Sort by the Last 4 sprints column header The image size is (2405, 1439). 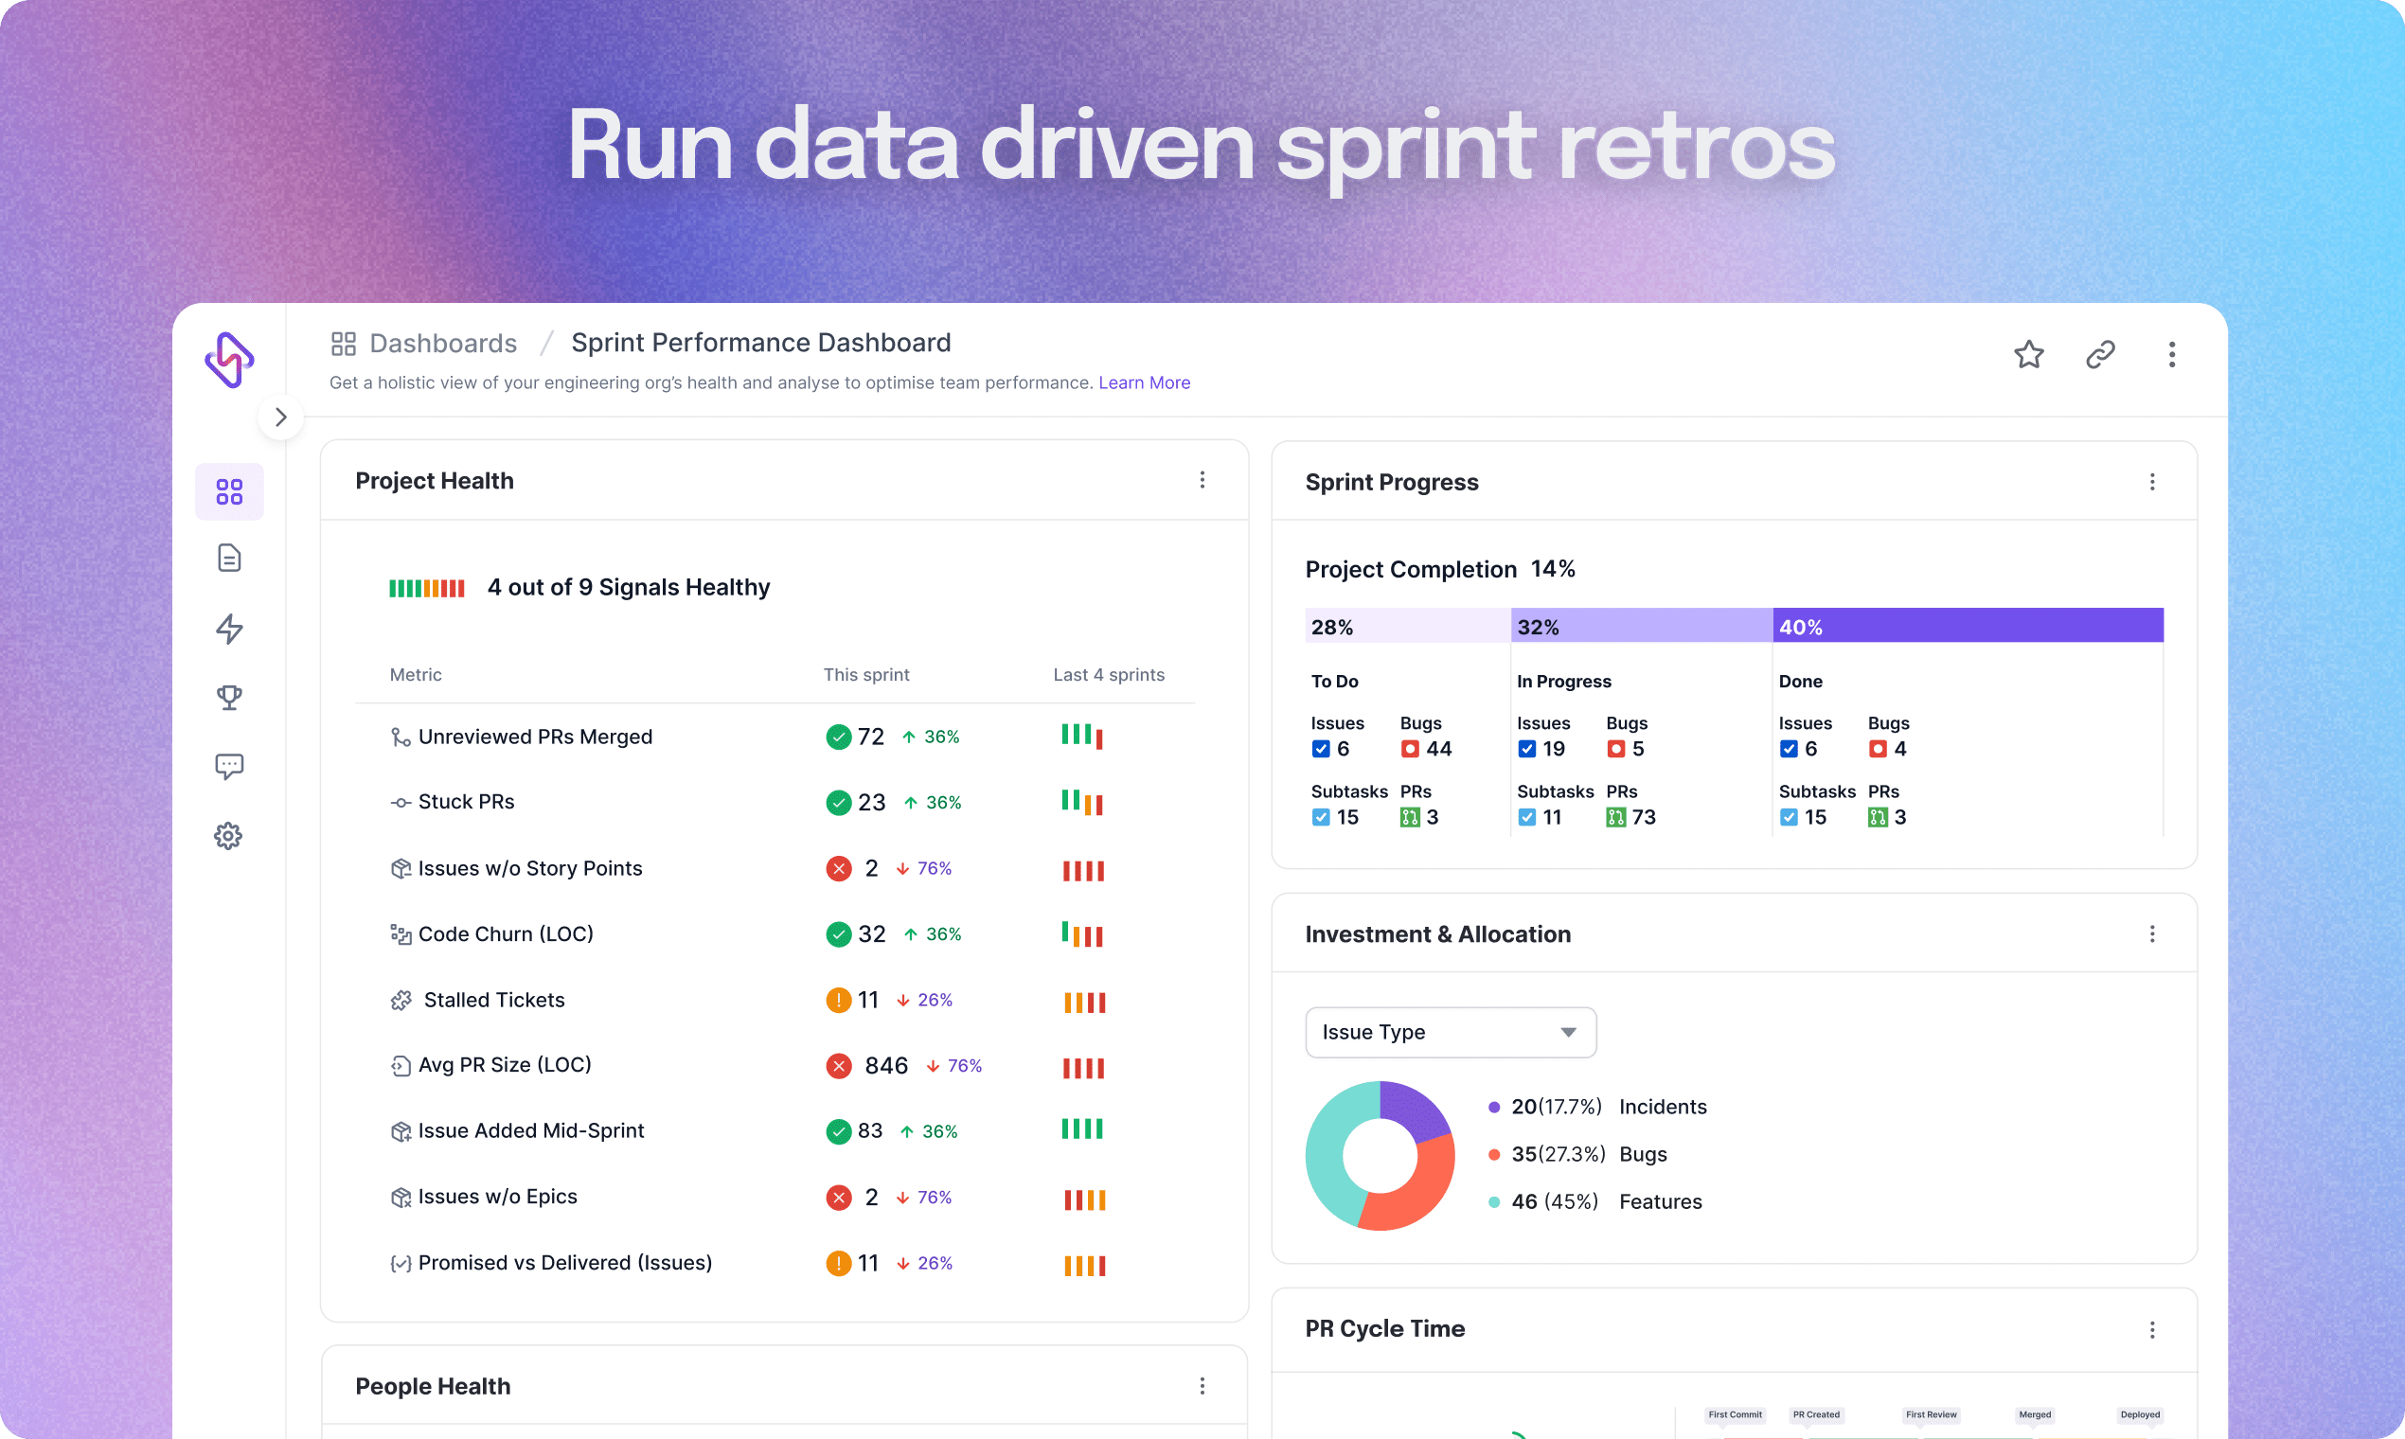coord(1109,675)
